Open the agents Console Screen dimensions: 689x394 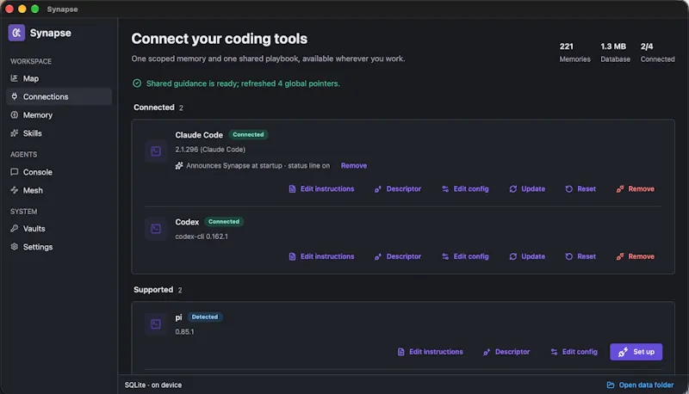[x=59, y=172]
